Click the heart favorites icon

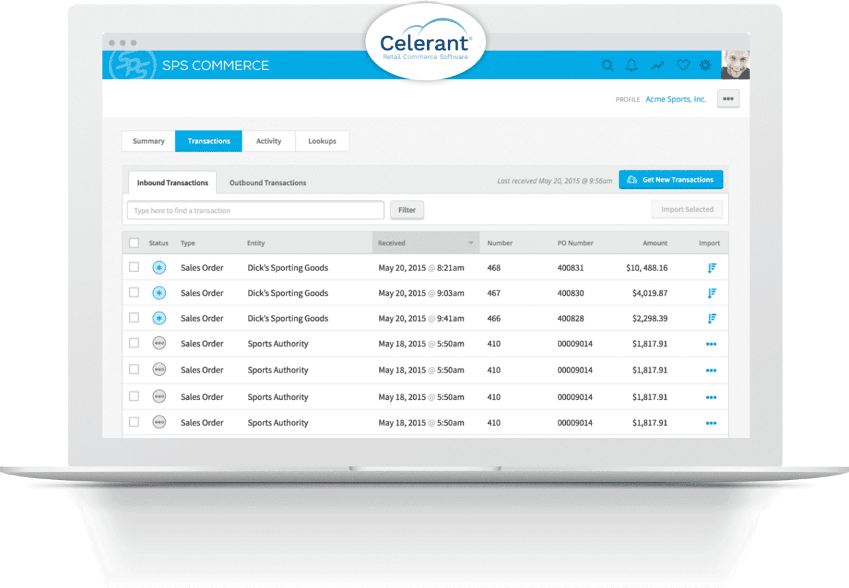pos(683,65)
